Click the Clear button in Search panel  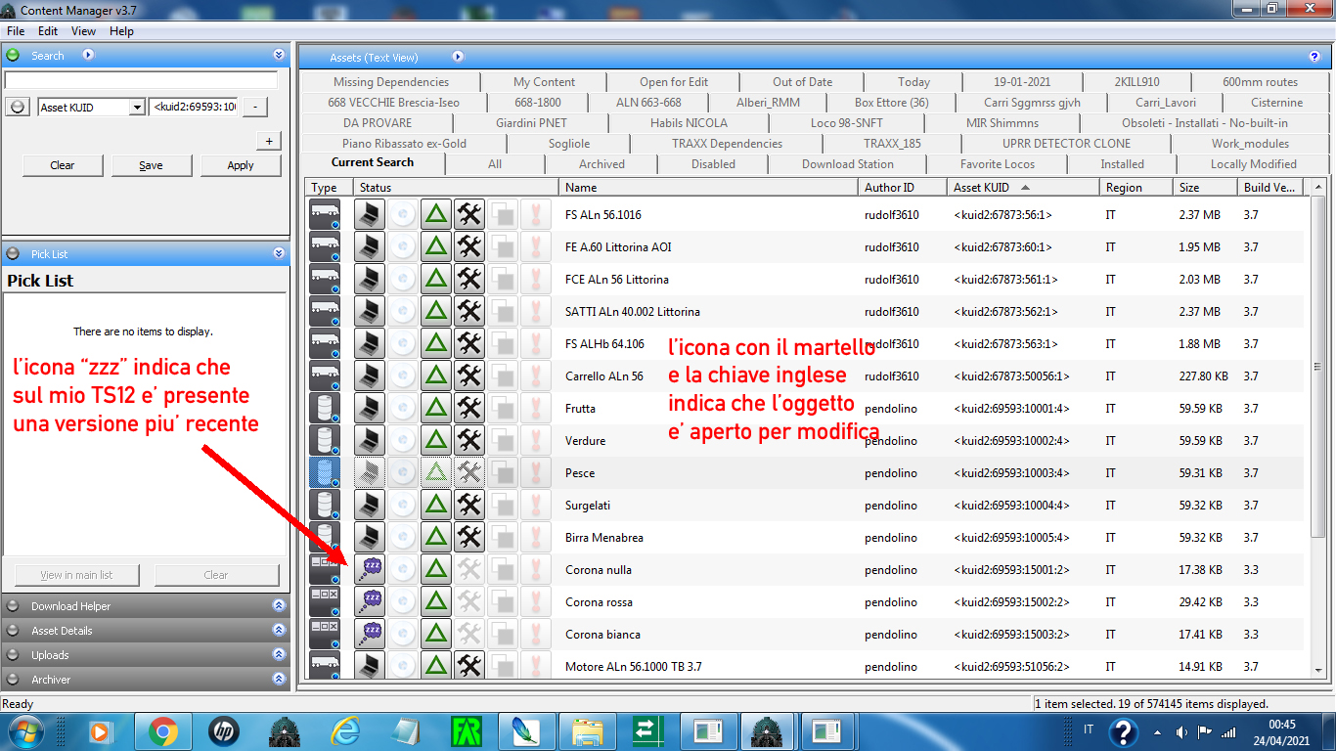click(63, 165)
